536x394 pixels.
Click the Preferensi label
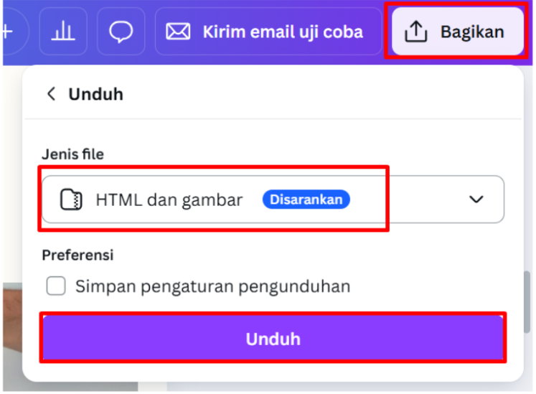77,255
